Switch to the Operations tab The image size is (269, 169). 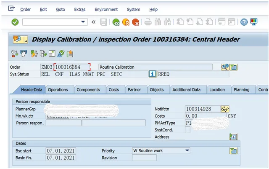[x=58, y=90]
